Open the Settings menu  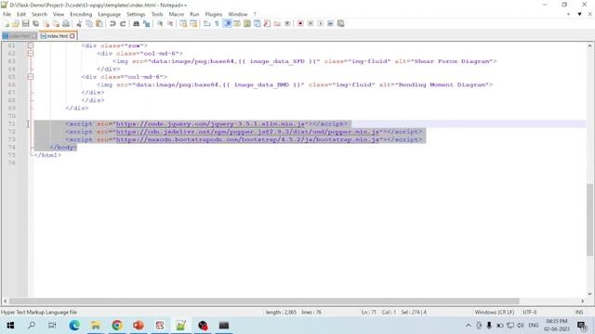pyautogui.click(x=136, y=14)
